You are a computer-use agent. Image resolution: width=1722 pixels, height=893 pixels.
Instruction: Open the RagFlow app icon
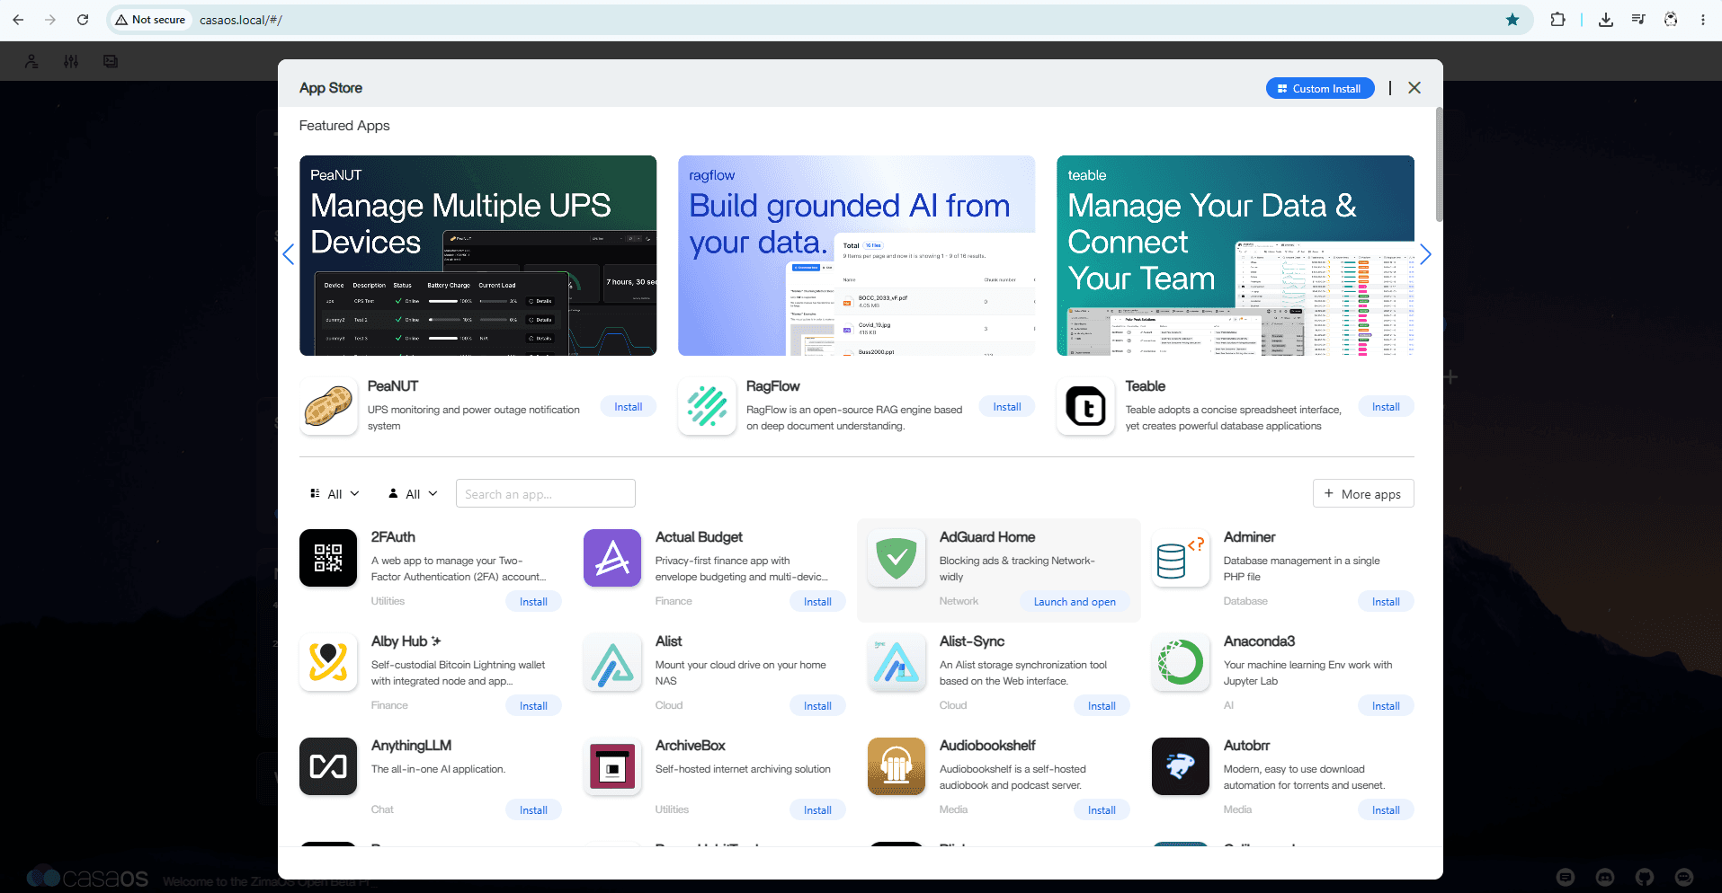[x=708, y=406]
